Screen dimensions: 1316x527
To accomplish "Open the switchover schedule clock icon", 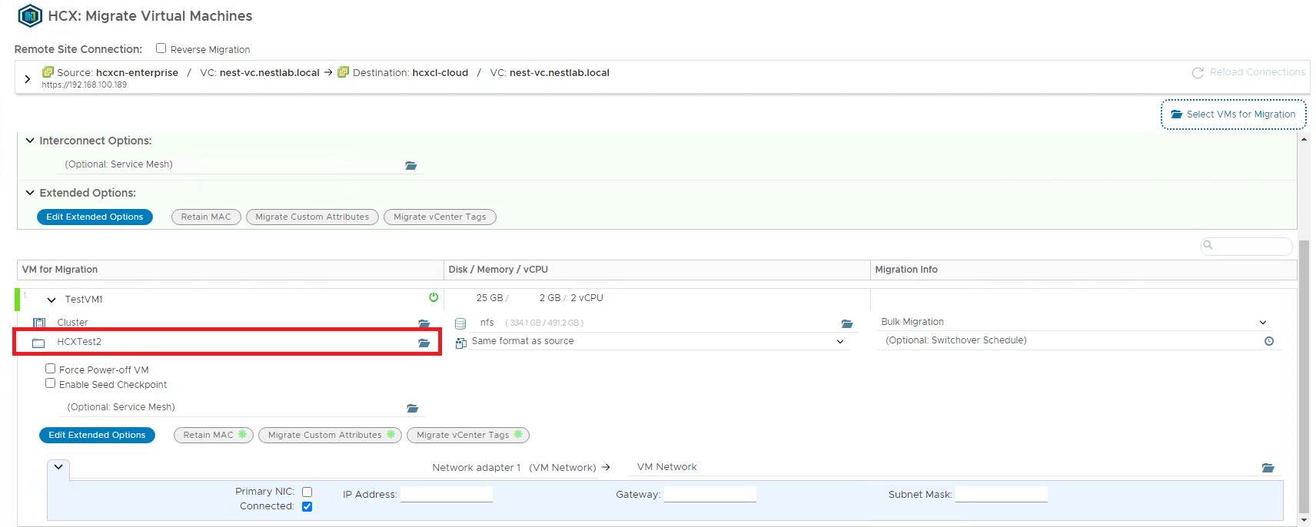I will coord(1269,341).
